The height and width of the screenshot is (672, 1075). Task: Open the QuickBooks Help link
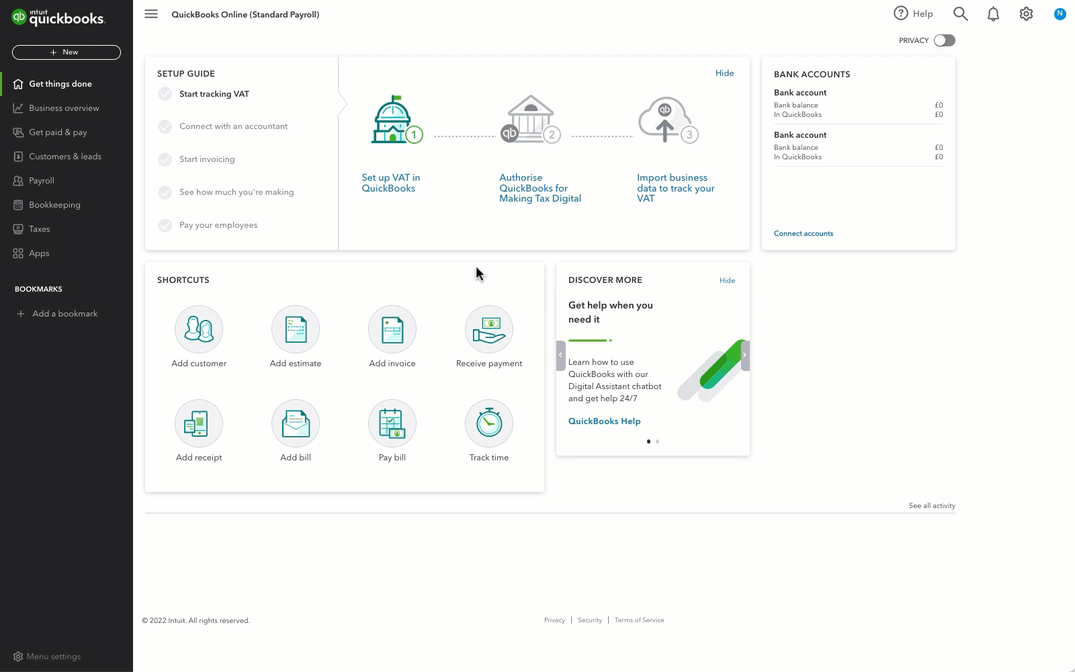605,421
